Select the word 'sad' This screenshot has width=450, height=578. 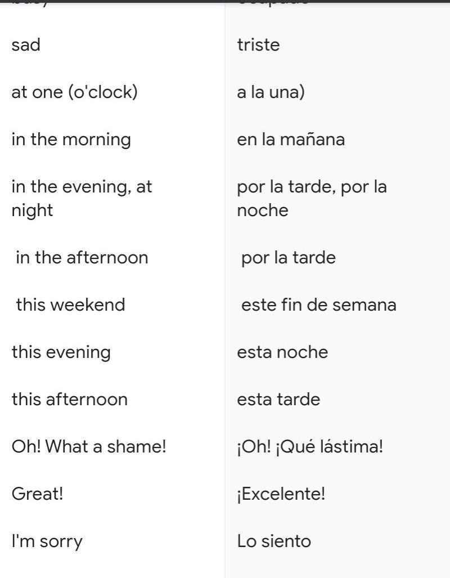pyautogui.click(x=26, y=45)
